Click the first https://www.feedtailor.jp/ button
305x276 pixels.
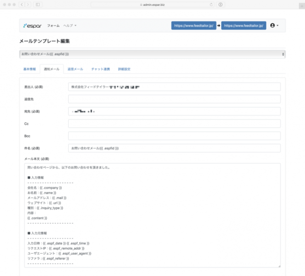click(x=194, y=26)
